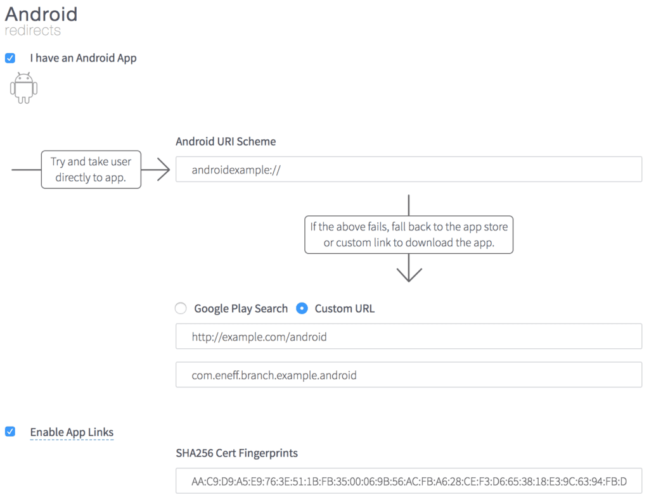The height and width of the screenshot is (502, 649).
Task: Click the app store fallback annotation box
Action: [x=409, y=234]
